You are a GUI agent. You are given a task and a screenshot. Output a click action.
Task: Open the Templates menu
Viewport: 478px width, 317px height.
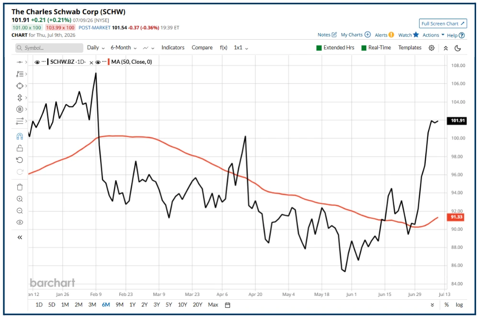[x=410, y=47]
